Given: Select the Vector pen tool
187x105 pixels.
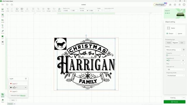Looking at the screenshot, I should click(x=3, y=32).
